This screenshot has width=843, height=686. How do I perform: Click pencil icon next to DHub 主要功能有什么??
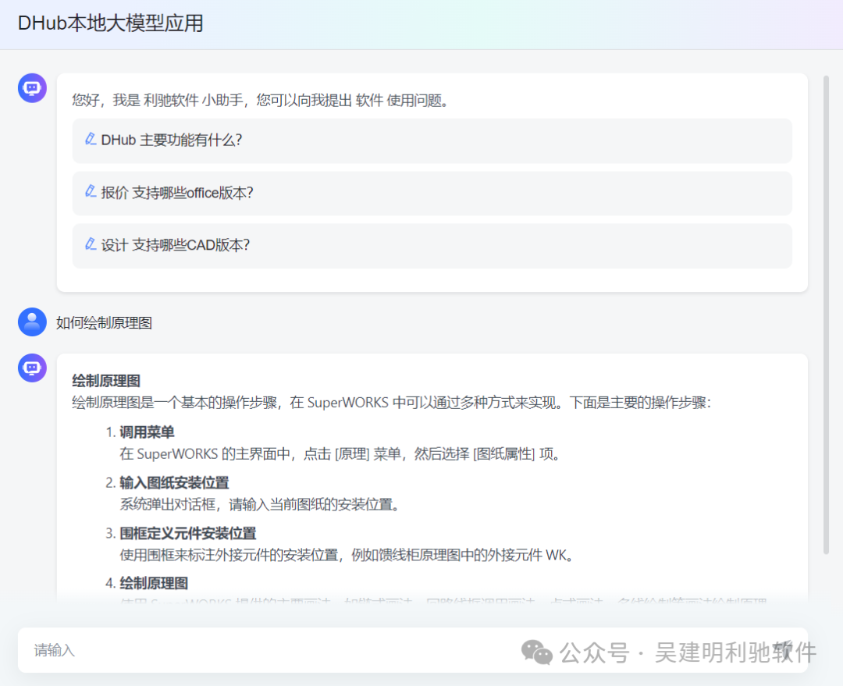(91, 139)
